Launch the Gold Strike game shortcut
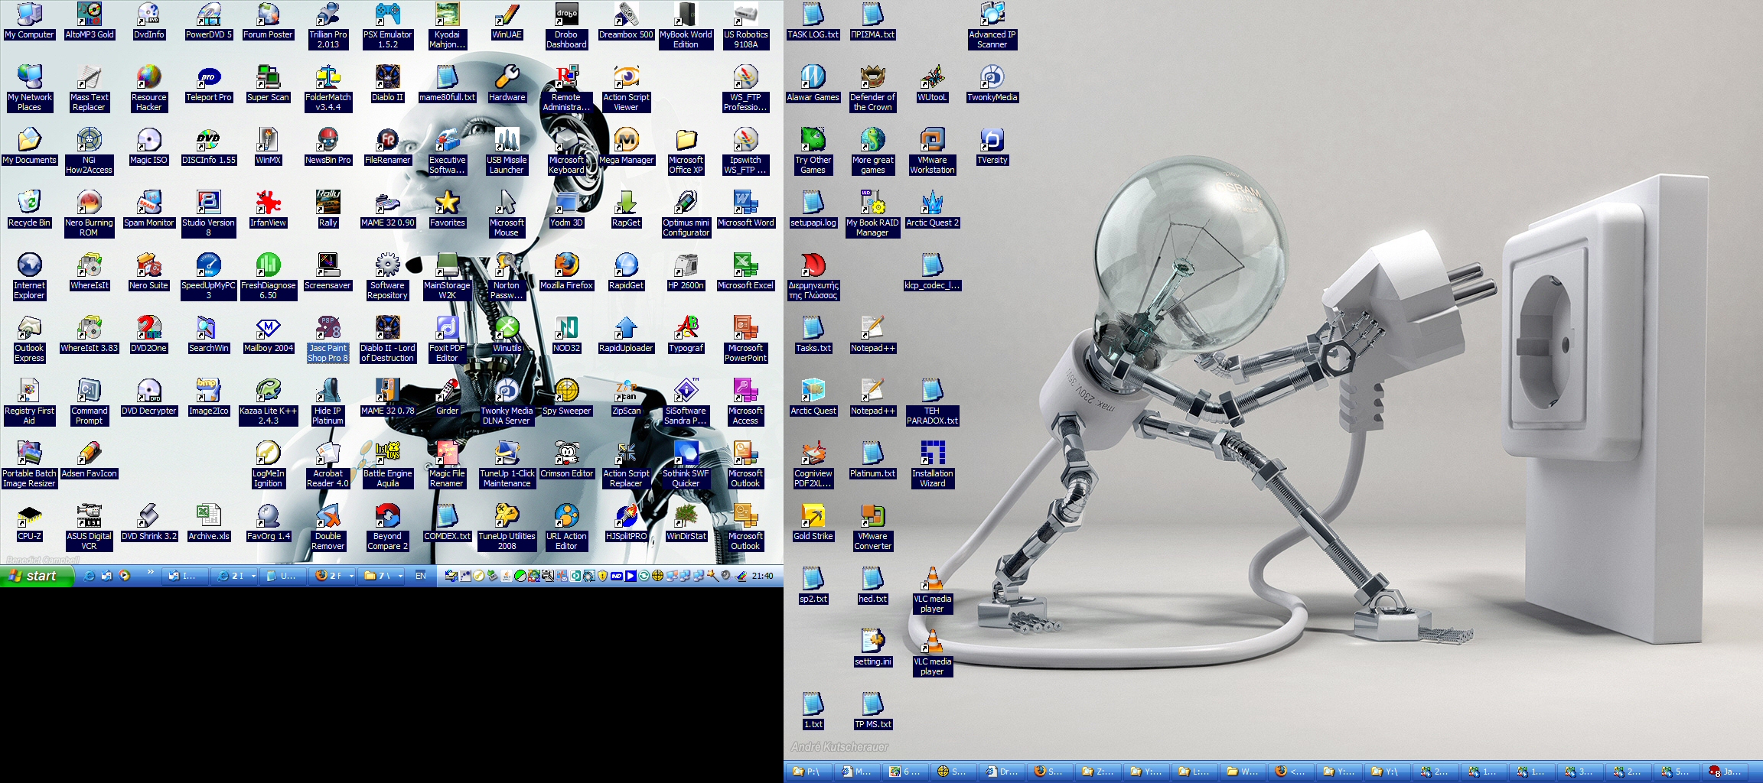 pos(813,523)
